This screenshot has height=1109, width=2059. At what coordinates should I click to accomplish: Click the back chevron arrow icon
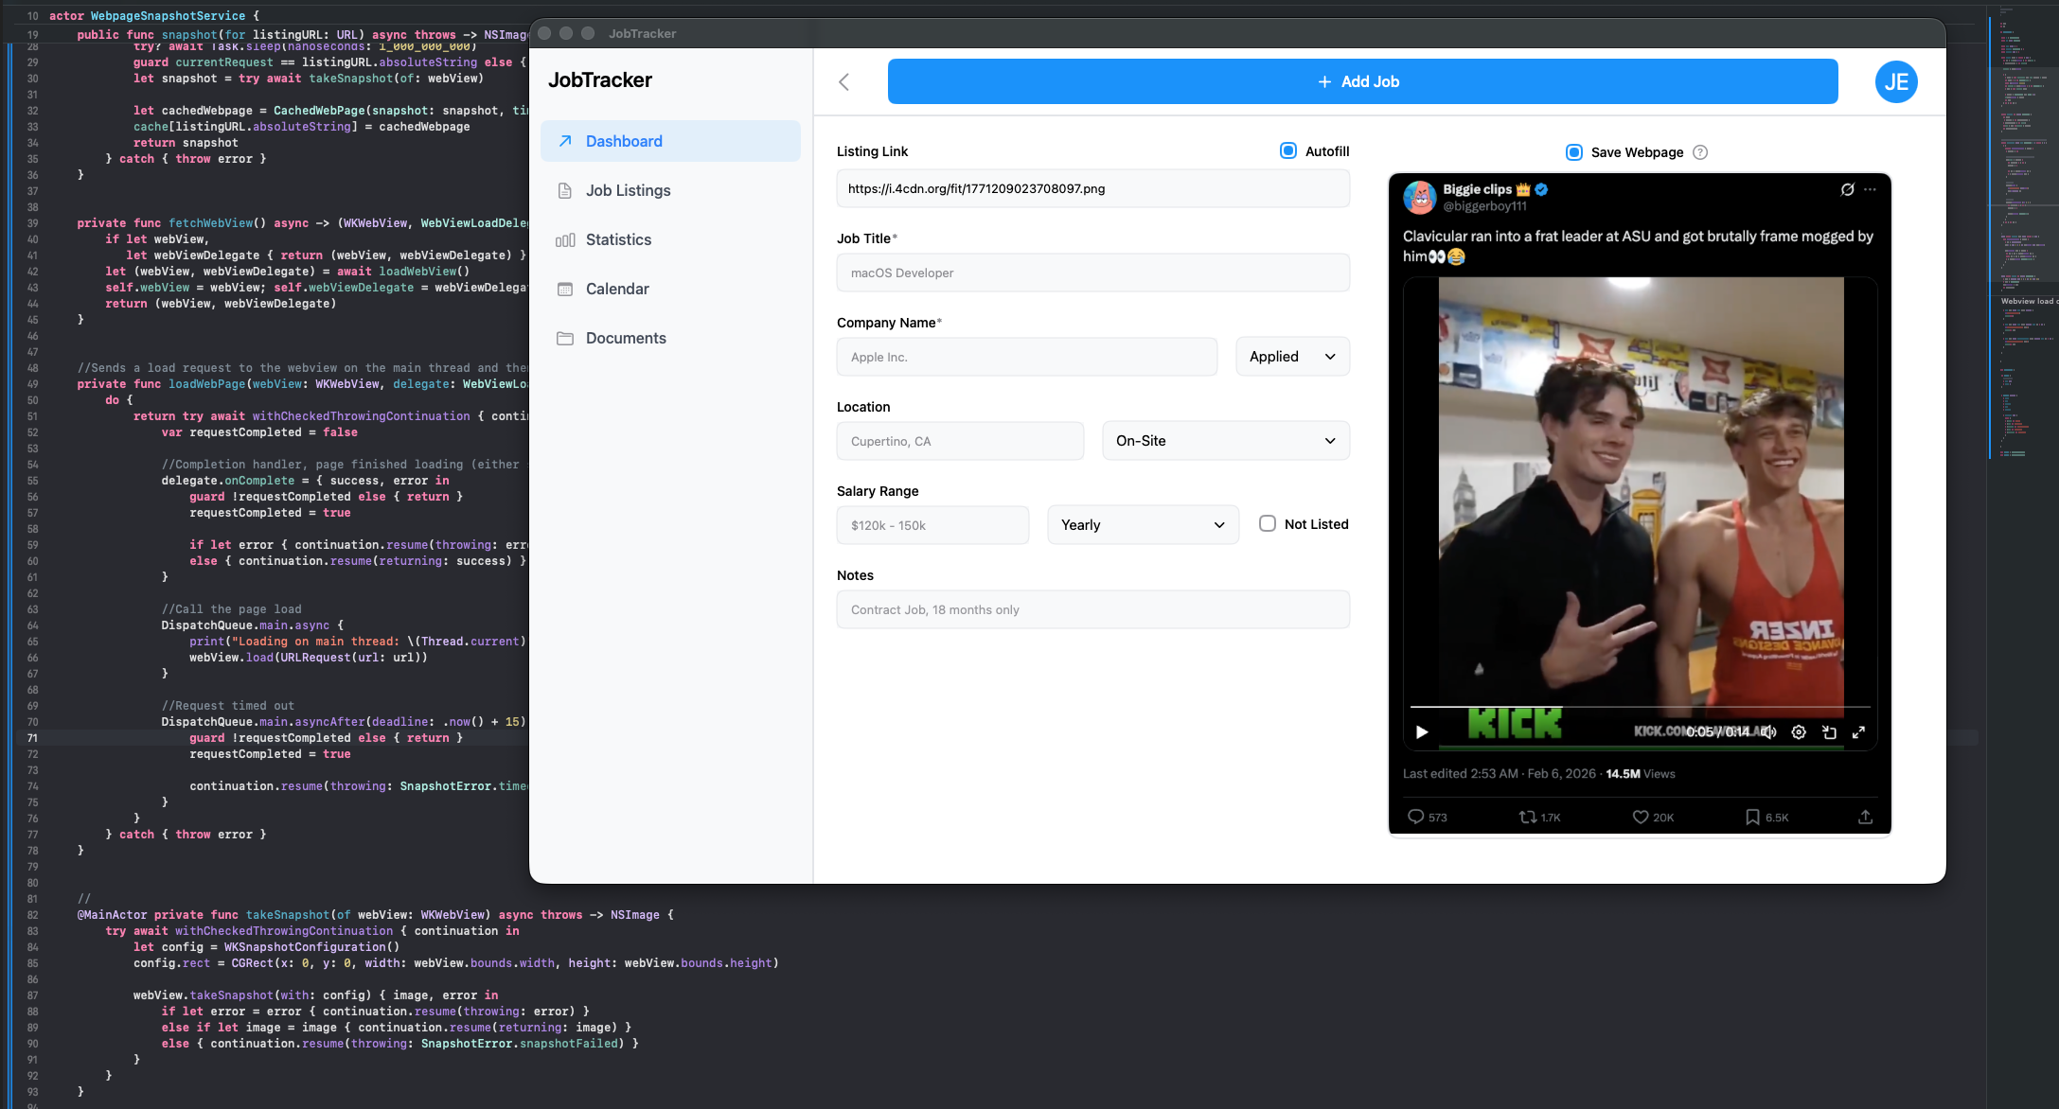[x=843, y=82]
